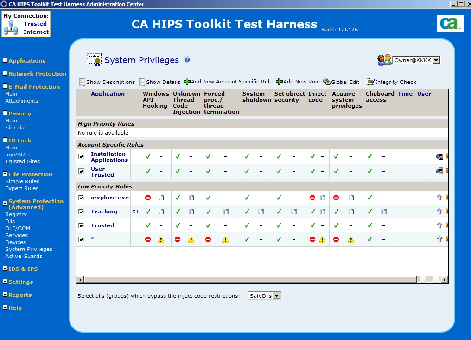The height and width of the screenshot is (340, 471).
Task: Expand the Settings sidebar section
Action: 5,282
